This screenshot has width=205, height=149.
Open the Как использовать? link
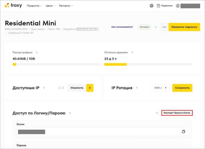click(122, 27)
